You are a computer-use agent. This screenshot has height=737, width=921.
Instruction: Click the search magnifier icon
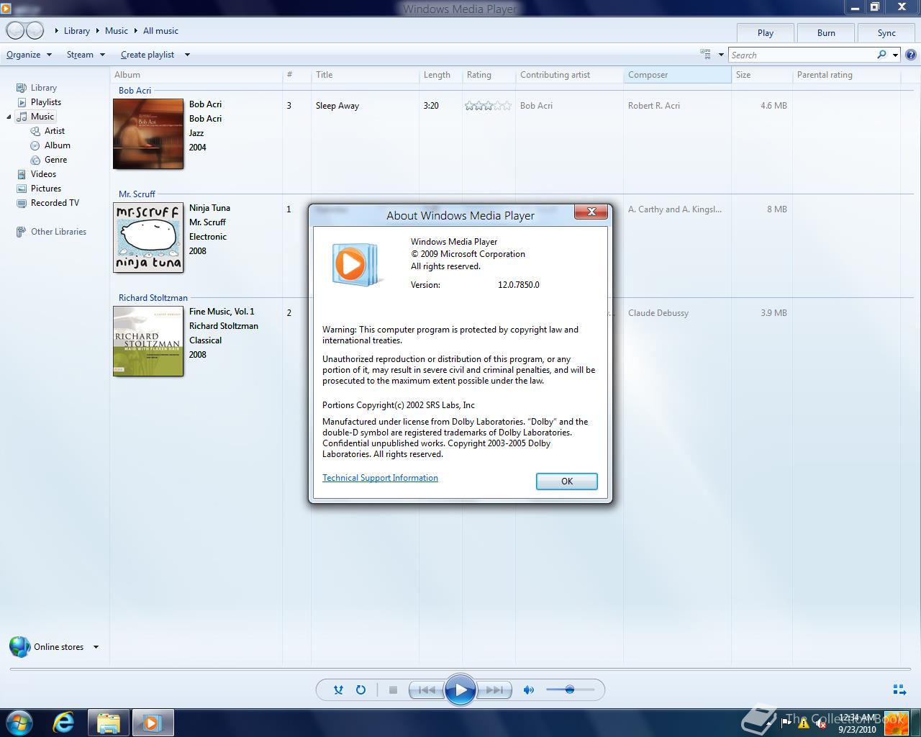(x=881, y=55)
